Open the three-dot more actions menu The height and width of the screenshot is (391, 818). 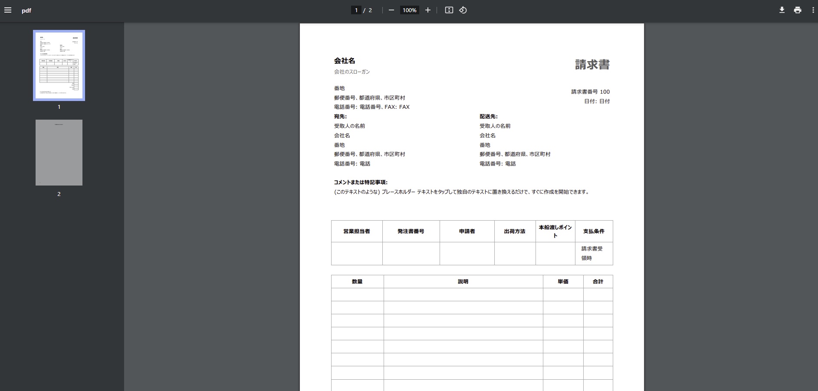(x=812, y=10)
